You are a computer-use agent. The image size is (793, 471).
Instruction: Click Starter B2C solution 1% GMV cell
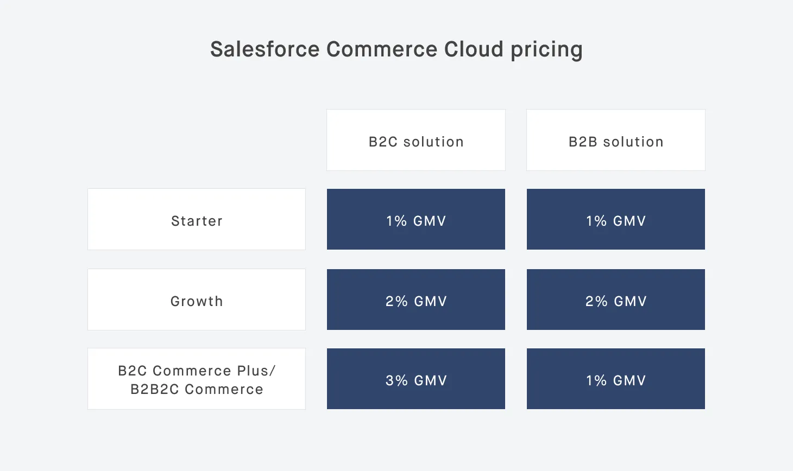[x=416, y=220]
